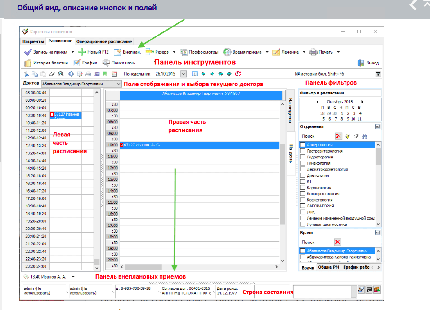Open the Печать dropdown arrow

click(338, 52)
